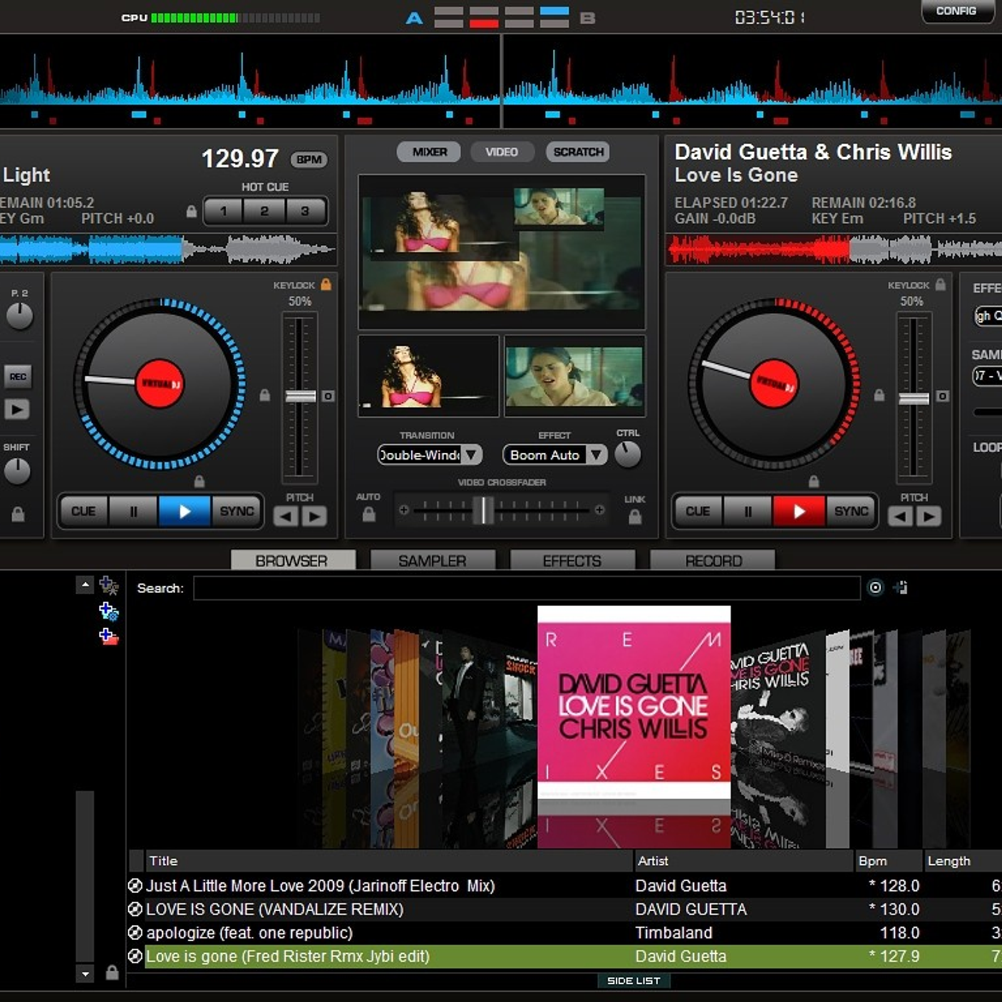
Task: Switch center panel to MIXER
Action: (x=429, y=152)
